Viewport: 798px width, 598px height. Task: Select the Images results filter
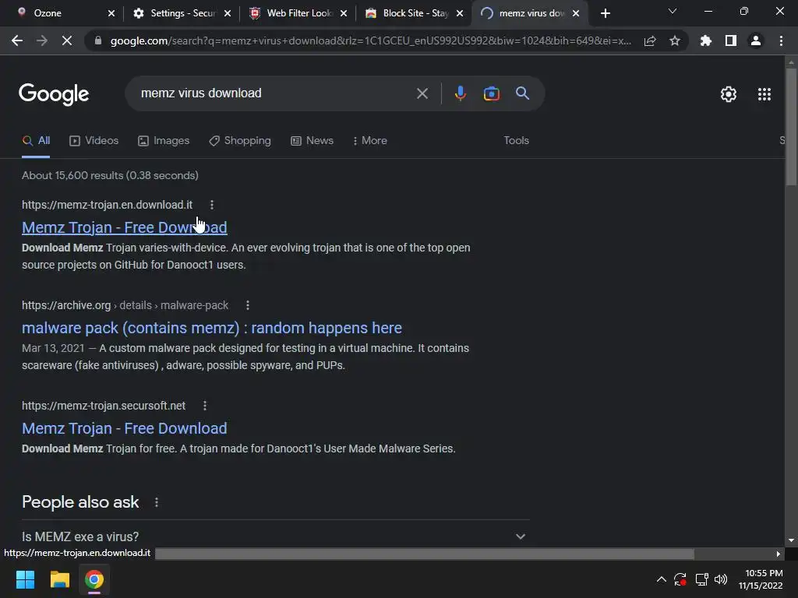(164, 141)
